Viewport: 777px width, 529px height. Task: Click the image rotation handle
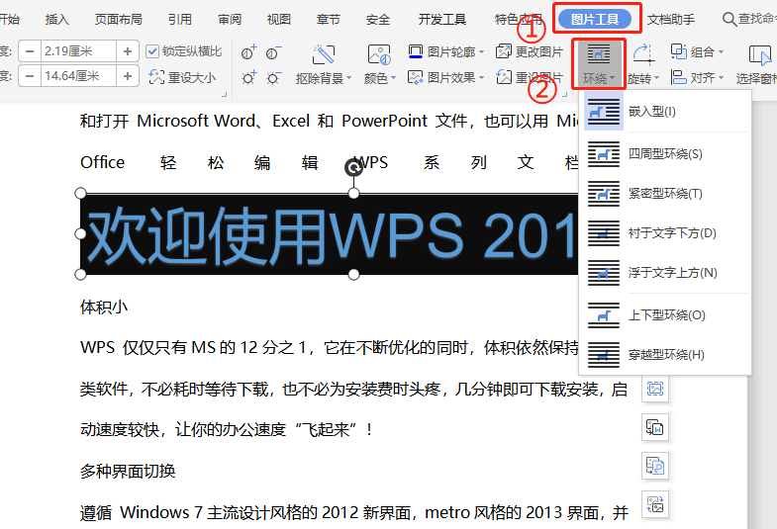coord(353,168)
